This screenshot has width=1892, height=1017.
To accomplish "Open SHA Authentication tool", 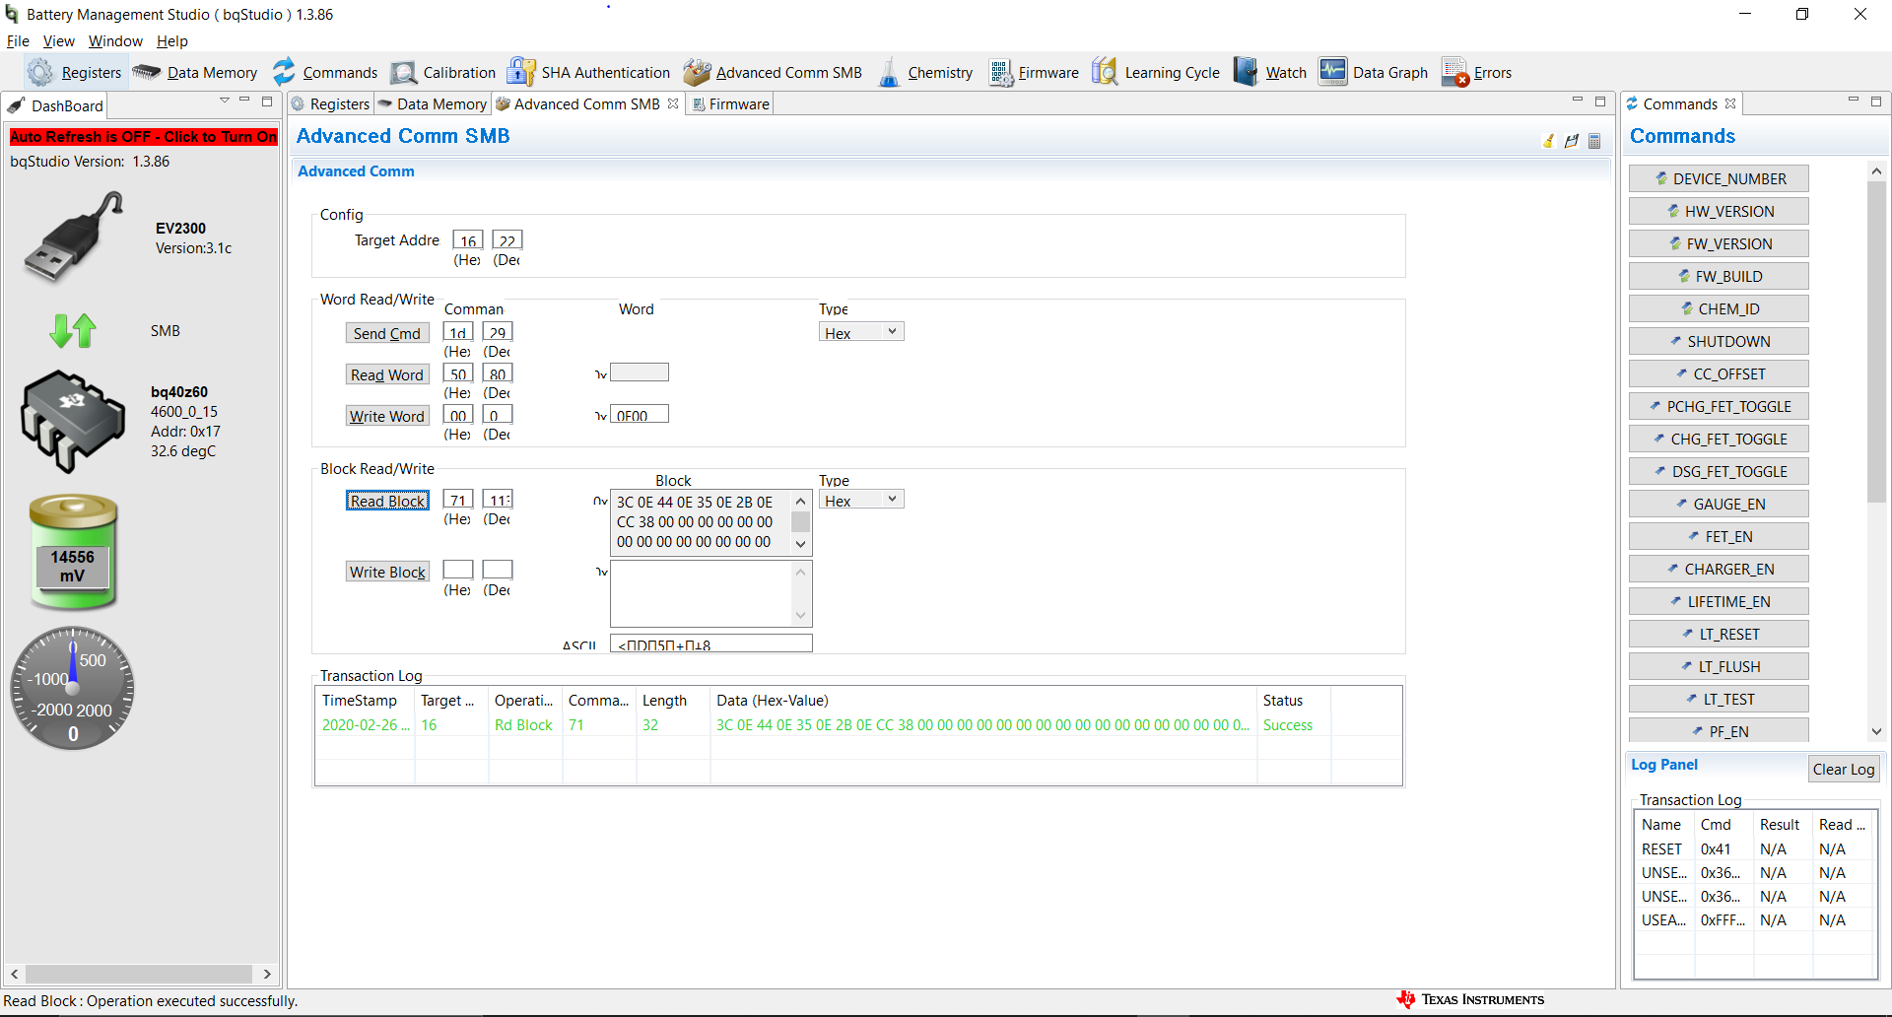I will click(x=588, y=73).
